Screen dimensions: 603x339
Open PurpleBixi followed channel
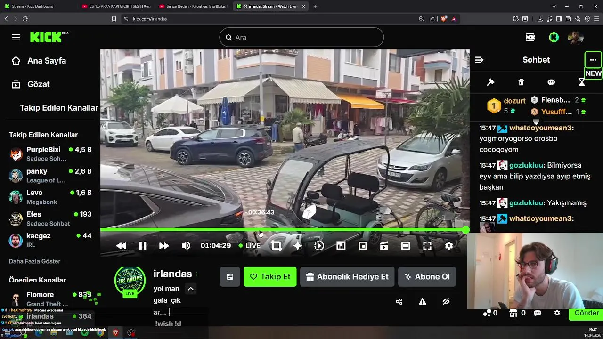point(50,154)
